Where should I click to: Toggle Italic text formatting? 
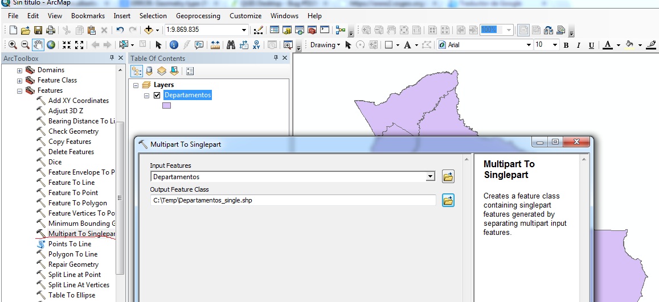pos(579,45)
